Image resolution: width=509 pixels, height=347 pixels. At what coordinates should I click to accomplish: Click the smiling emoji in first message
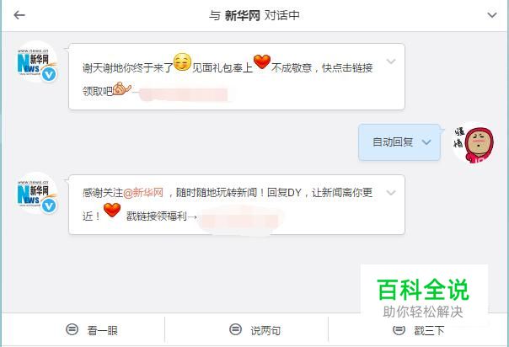182,61
